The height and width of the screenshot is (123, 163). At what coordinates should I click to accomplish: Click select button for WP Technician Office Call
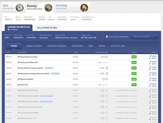click(134, 62)
